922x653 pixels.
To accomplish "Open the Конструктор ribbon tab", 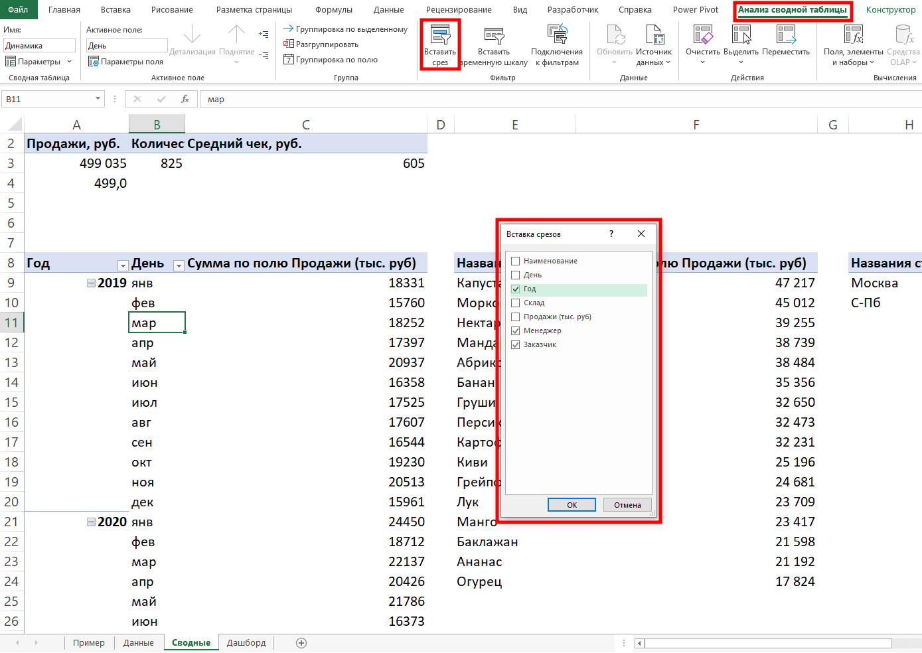I will click(891, 9).
